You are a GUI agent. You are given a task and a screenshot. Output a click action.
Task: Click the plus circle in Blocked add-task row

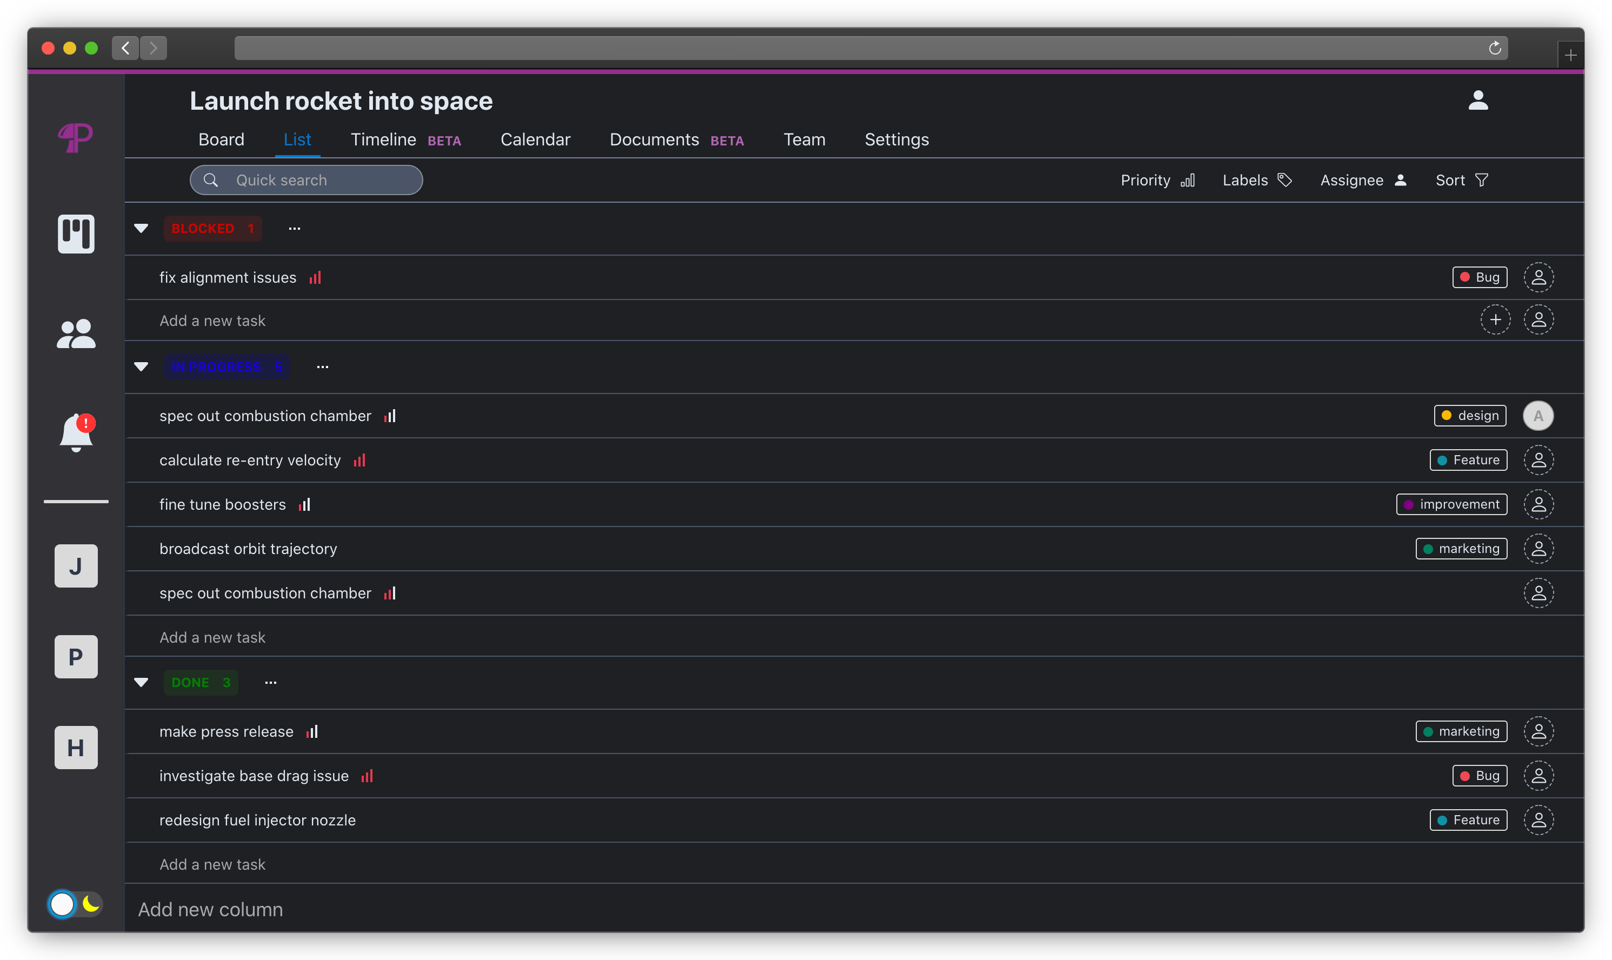(x=1495, y=319)
